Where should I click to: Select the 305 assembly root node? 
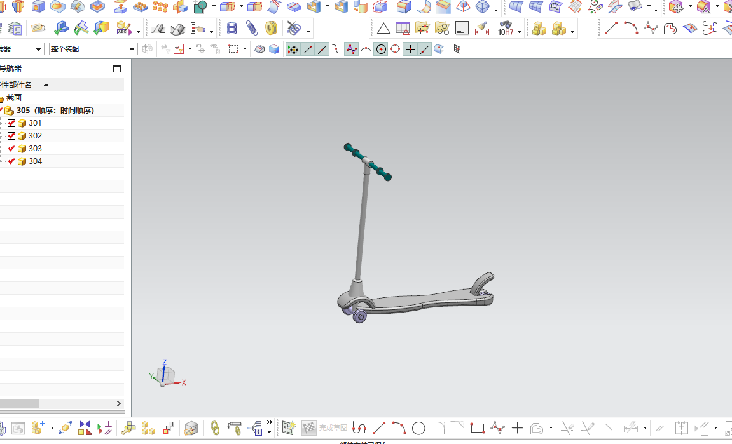click(x=55, y=111)
